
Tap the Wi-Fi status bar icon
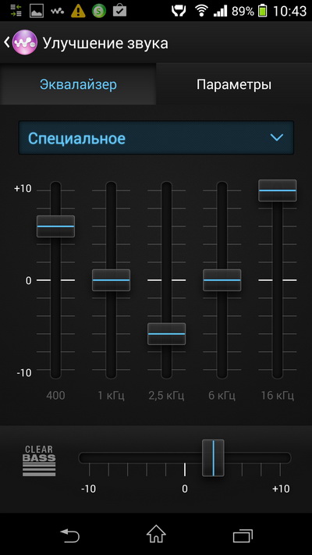pos(201,11)
